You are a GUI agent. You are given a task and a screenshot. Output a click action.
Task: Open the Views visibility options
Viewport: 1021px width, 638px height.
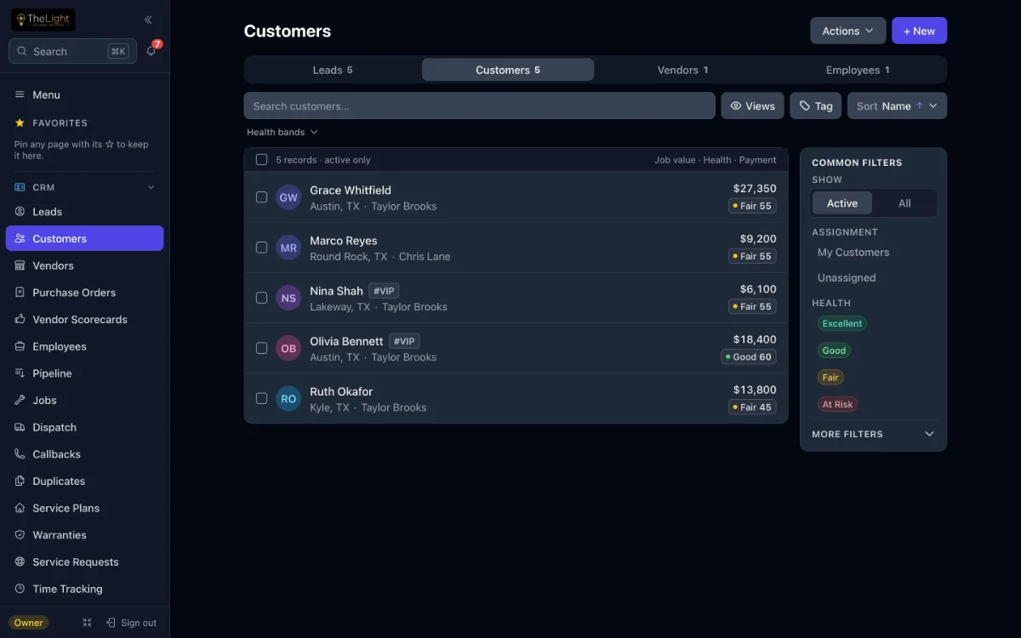pos(753,106)
